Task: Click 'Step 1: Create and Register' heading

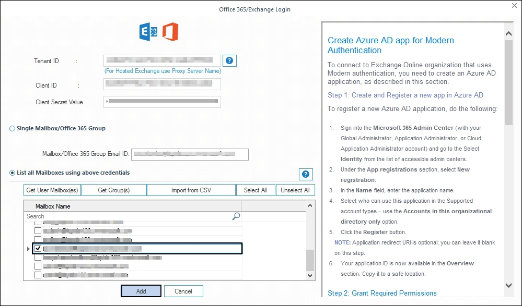Action: click(405, 95)
